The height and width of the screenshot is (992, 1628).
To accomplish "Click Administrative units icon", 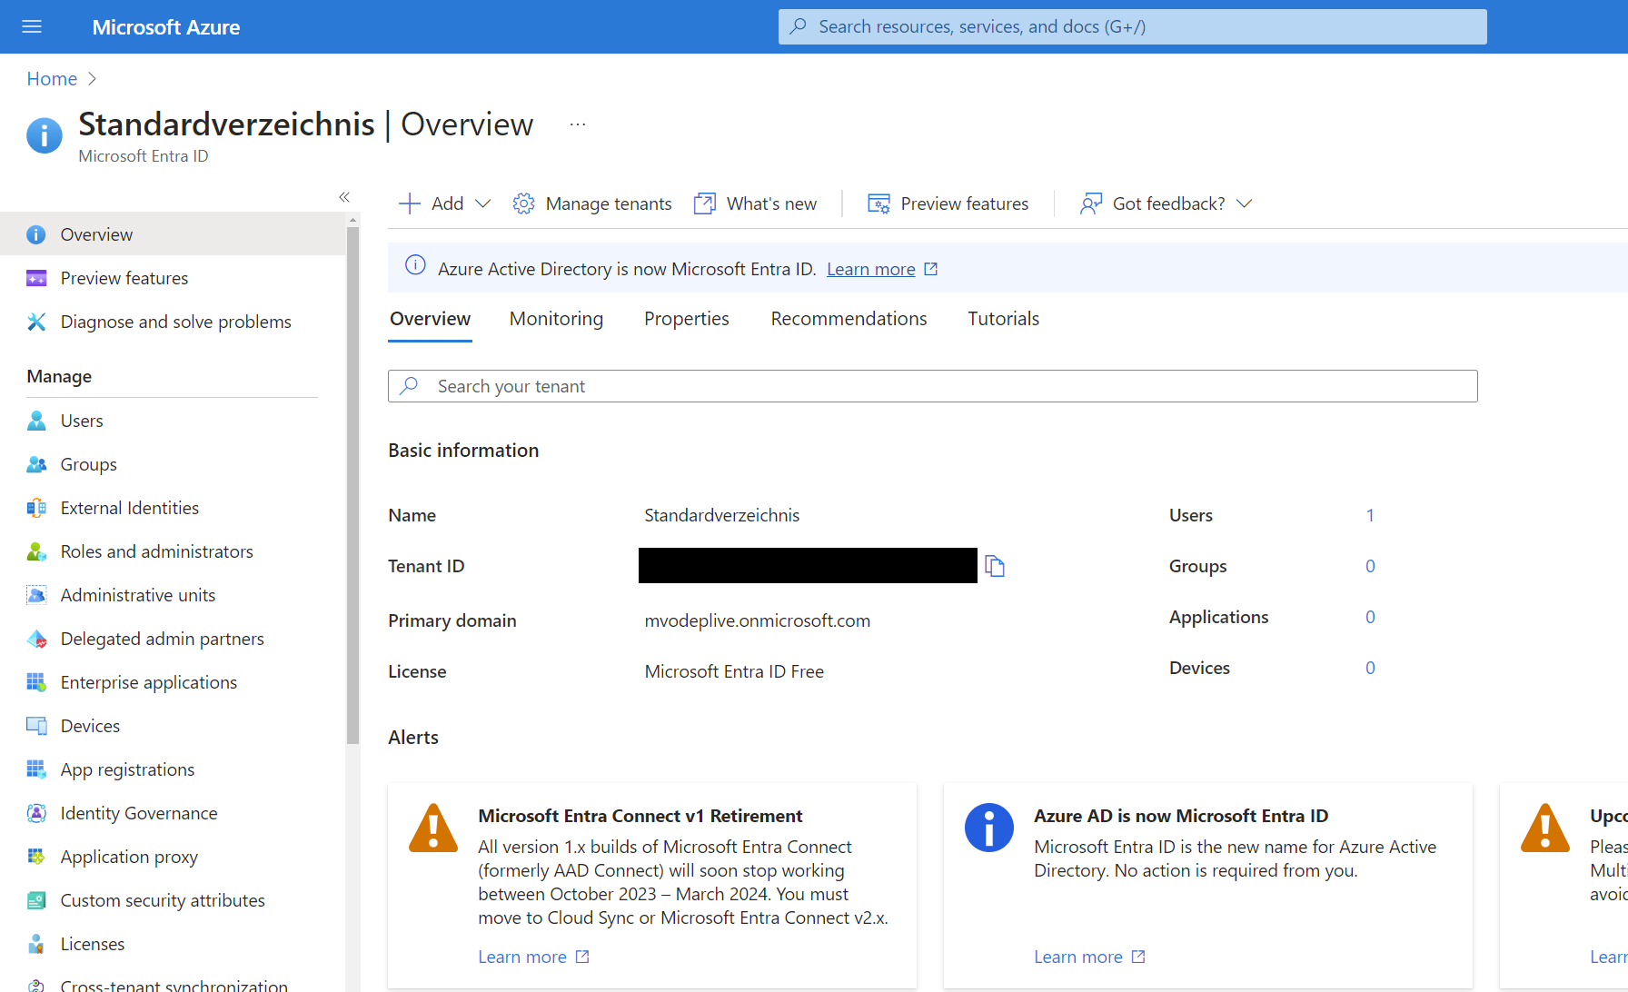I will (x=36, y=595).
